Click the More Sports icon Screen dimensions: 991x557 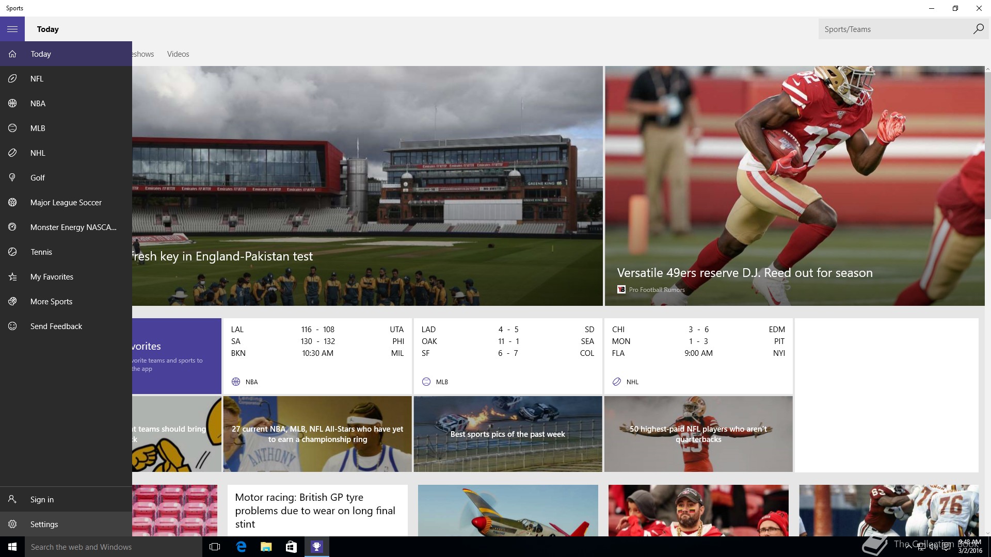click(12, 301)
